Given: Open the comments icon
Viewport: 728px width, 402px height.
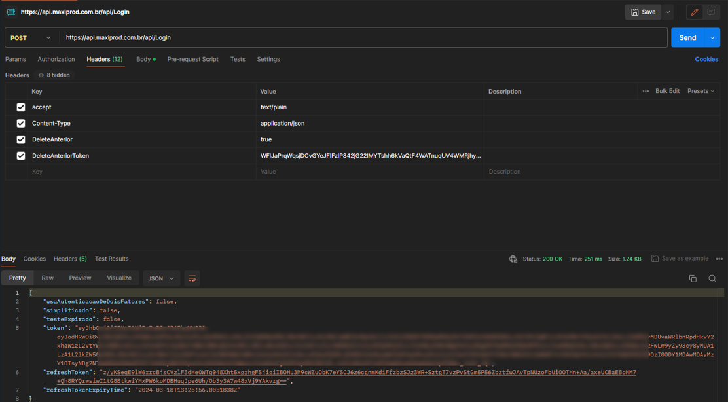Looking at the screenshot, I should pyautogui.click(x=711, y=12).
